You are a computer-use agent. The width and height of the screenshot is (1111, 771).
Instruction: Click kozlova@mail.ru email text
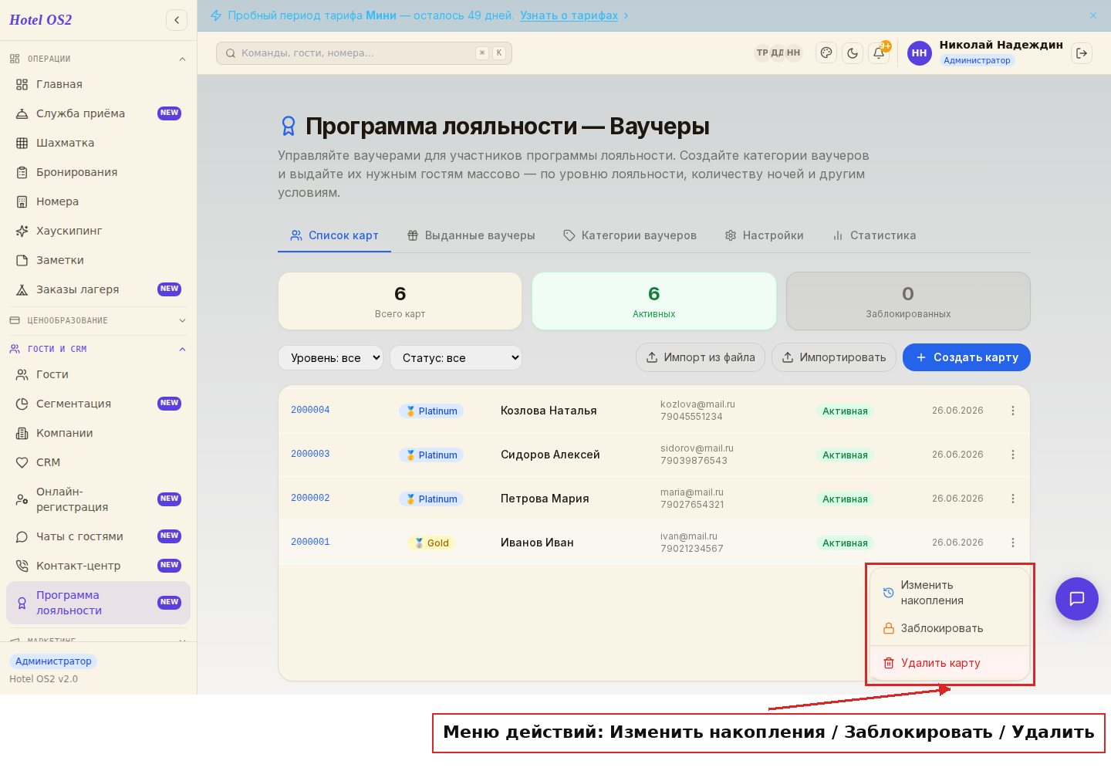point(697,404)
